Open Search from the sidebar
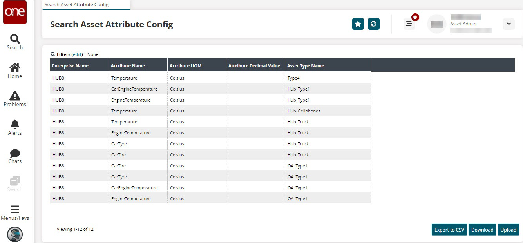 [x=15, y=42]
